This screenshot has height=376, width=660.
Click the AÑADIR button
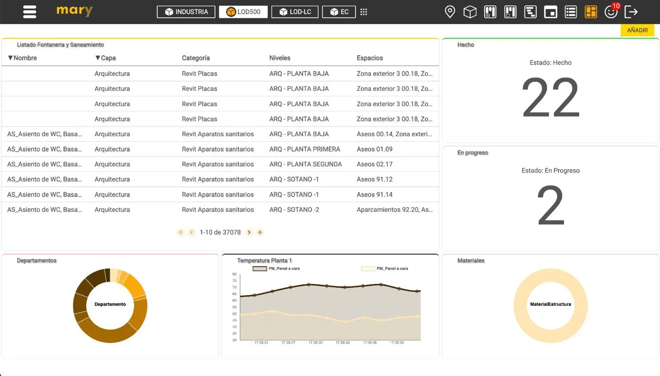[x=637, y=30]
